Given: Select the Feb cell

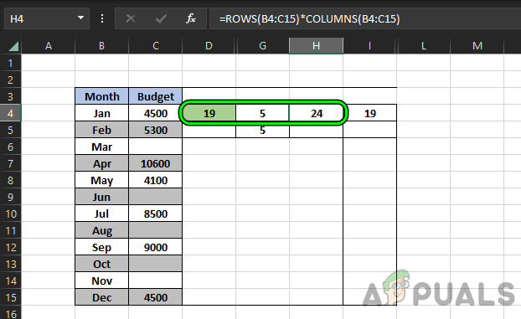Looking at the screenshot, I should point(101,130).
